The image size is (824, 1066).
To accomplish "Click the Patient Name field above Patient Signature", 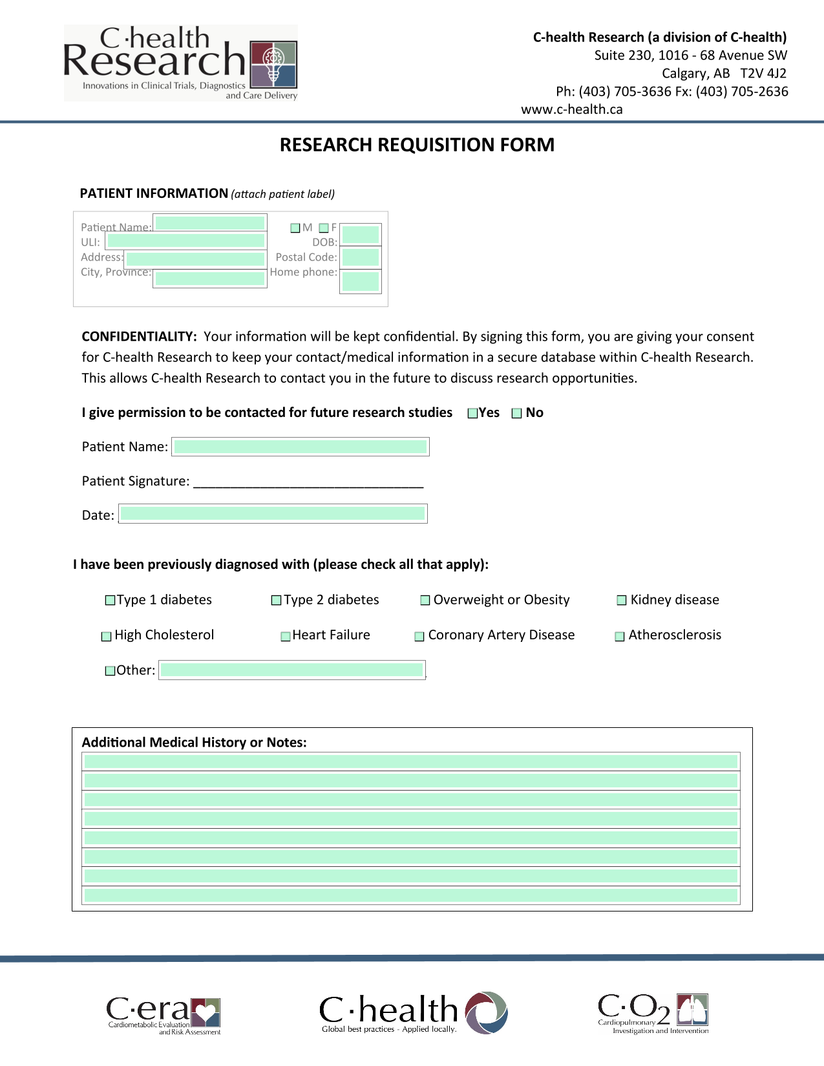I will coord(301,447).
